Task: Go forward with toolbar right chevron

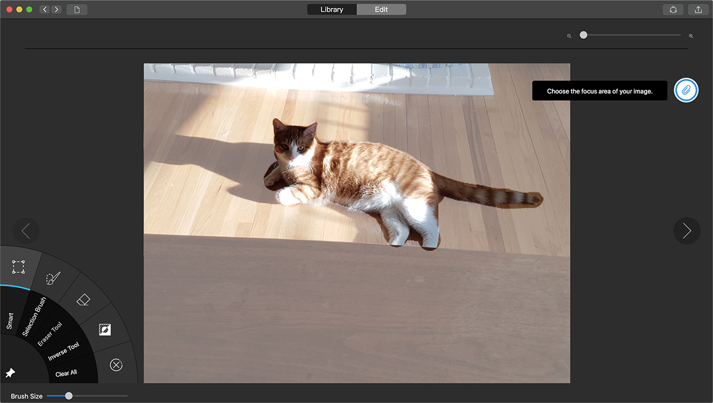Action: coord(56,9)
